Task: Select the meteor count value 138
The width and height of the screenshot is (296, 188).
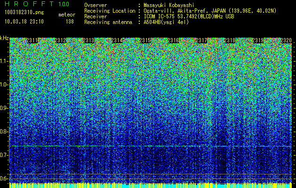Action: point(70,22)
